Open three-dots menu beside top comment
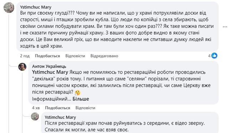The height and width of the screenshot is (133, 228). pyautogui.click(x=225, y=27)
